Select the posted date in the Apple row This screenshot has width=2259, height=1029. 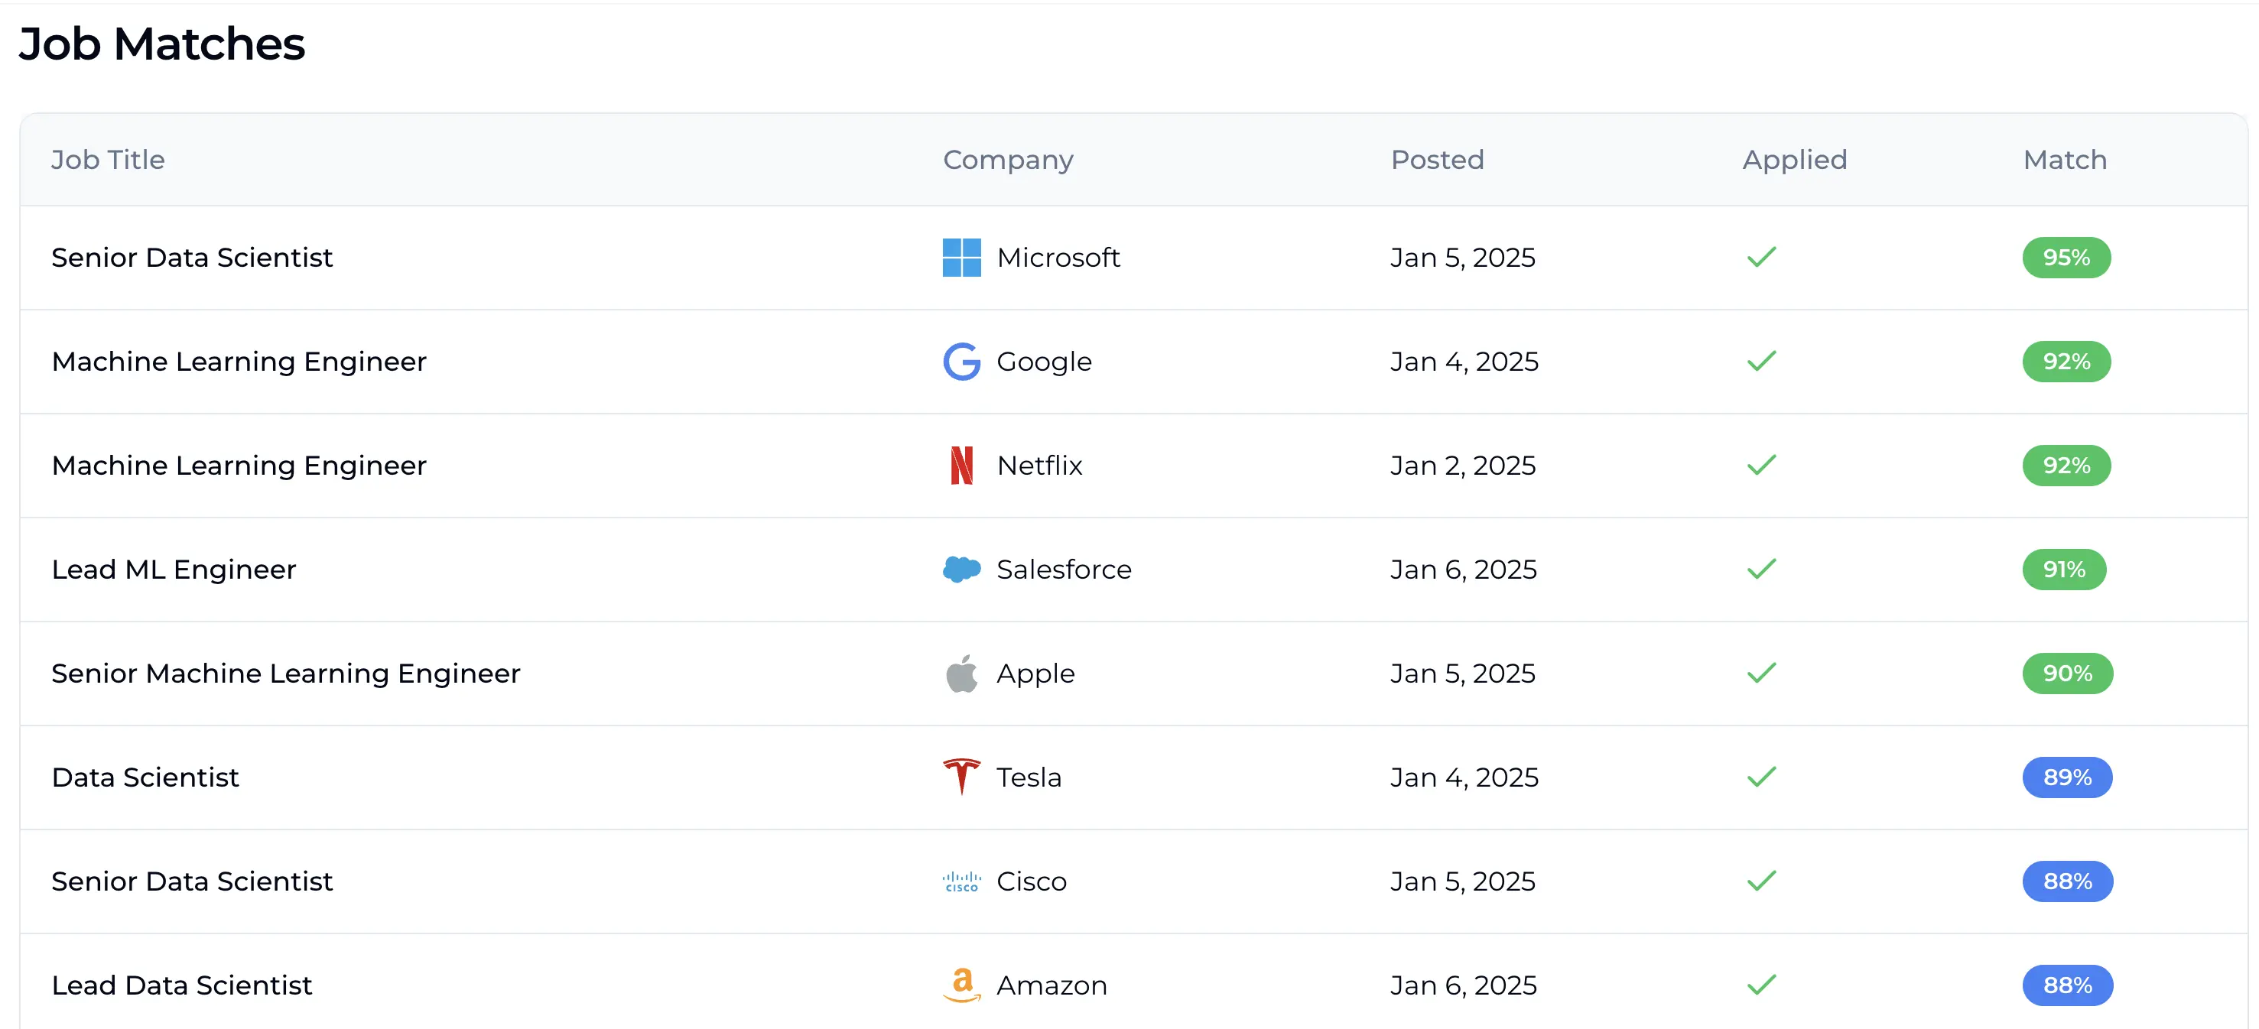(x=1463, y=674)
